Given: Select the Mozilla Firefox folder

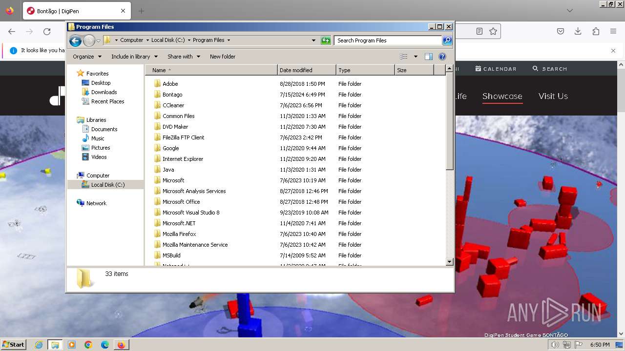Looking at the screenshot, I should [179, 234].
